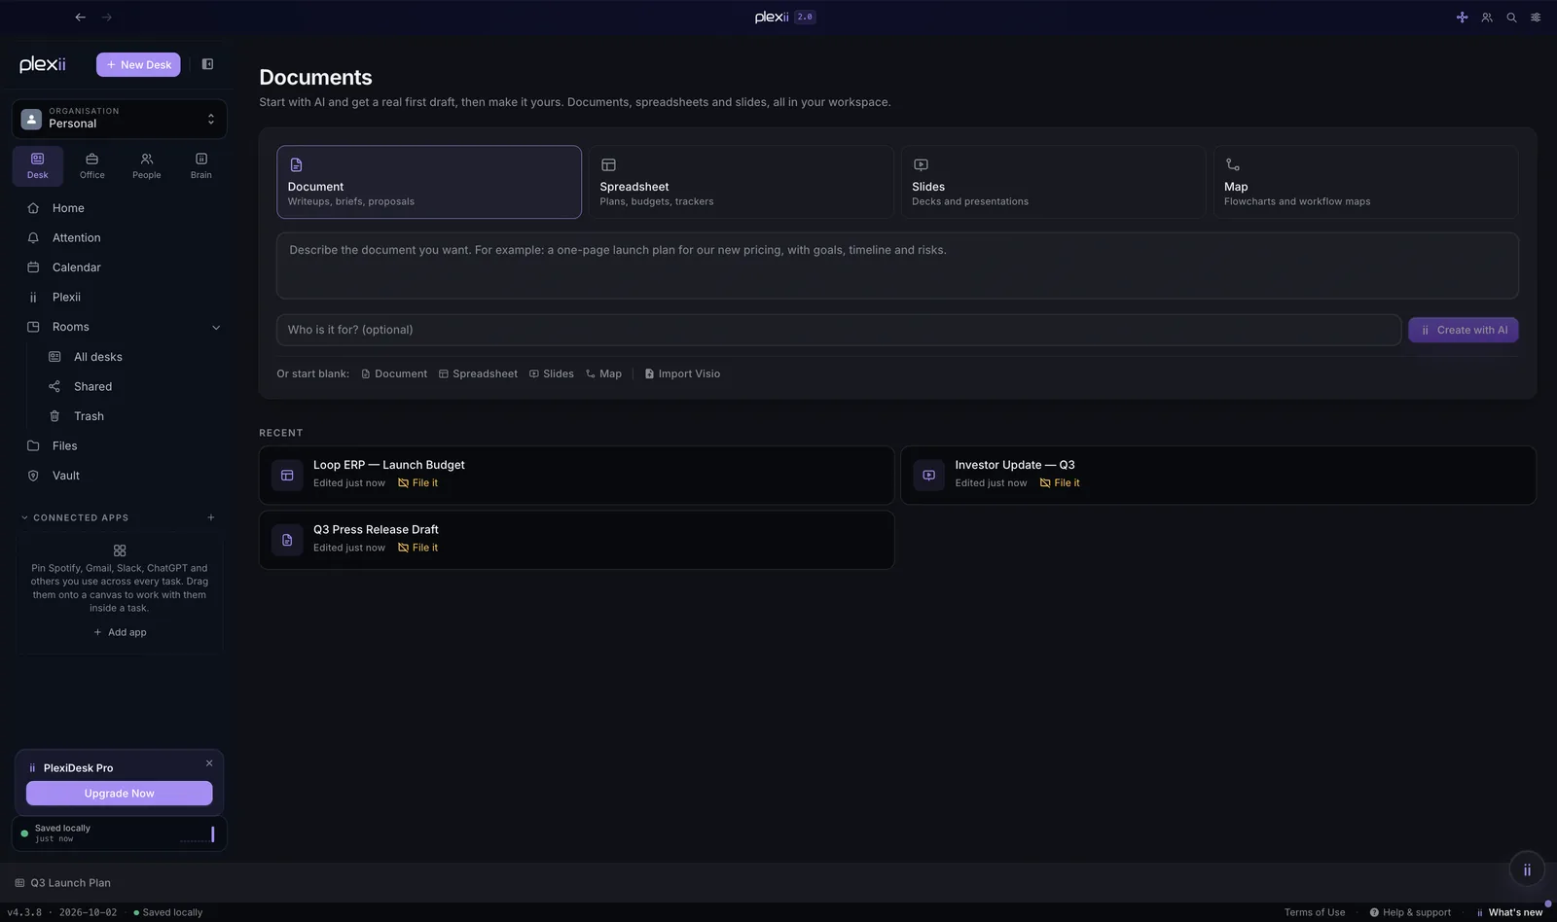This screenshot has width=1557, height=922.
Task: Click Create with AI button
Action: [x=1464, y=330]
